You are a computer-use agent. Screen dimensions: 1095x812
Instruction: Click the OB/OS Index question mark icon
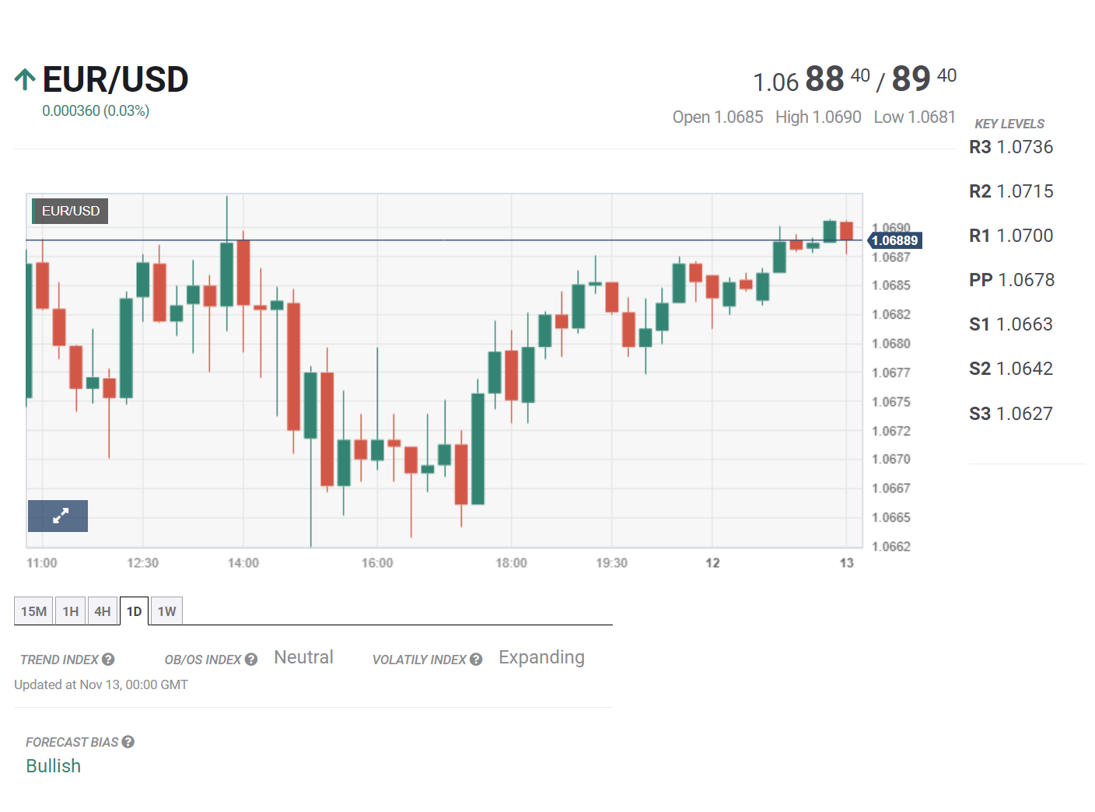click(251, 660)
